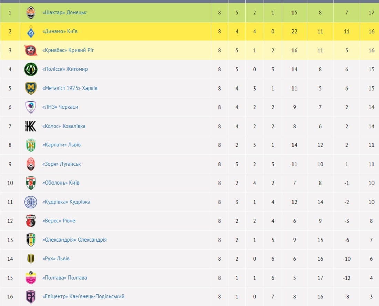Viewport: 379px width, 306px height.
Task: Click the Shakhtar Donetsk club crest
Action: click(x=31, y=13)
